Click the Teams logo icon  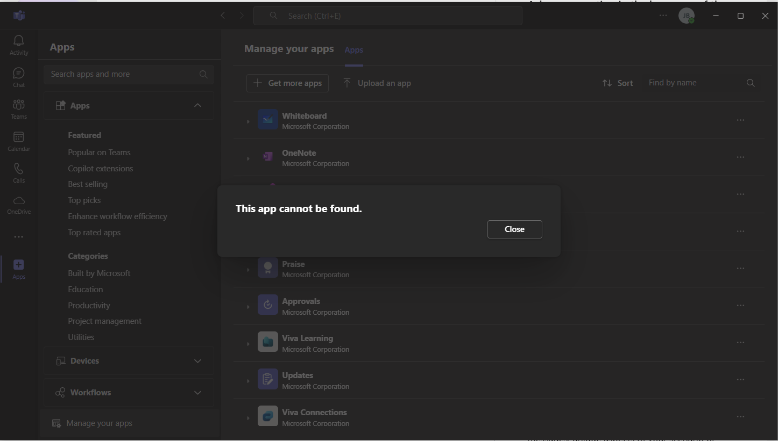19,15
